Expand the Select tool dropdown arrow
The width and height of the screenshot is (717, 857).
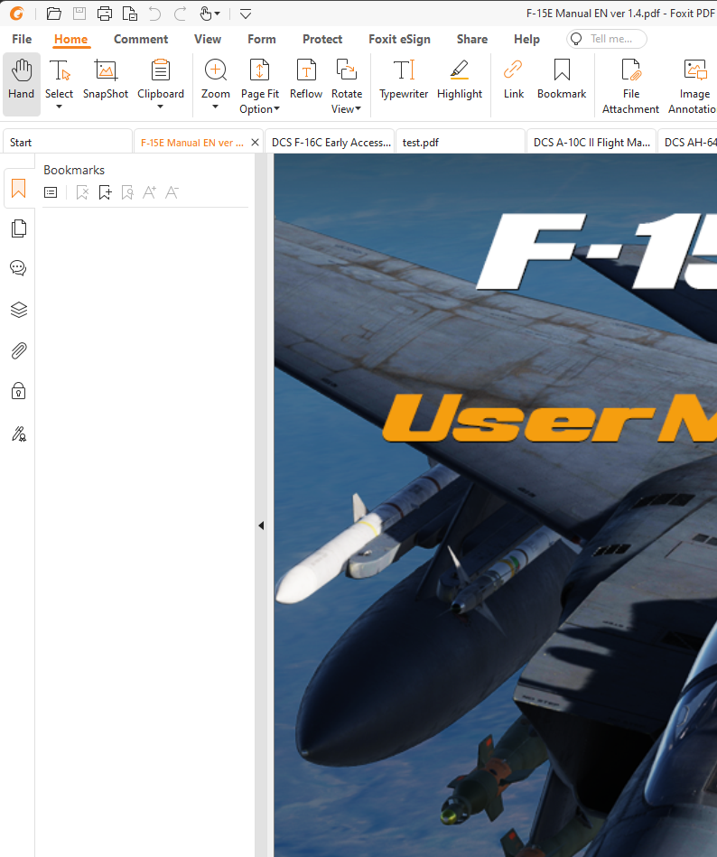[59, 107]
